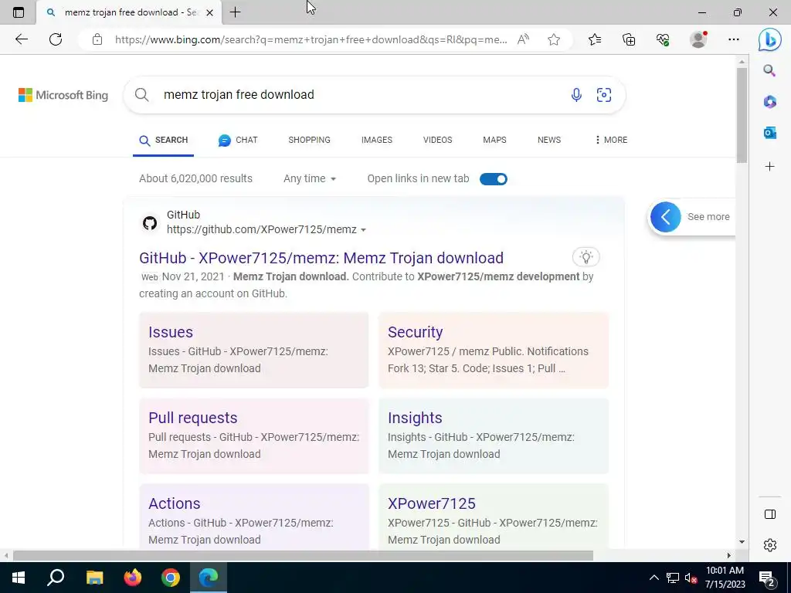Open the Security sublink
The image size is (791, 593).
point(415,332)
